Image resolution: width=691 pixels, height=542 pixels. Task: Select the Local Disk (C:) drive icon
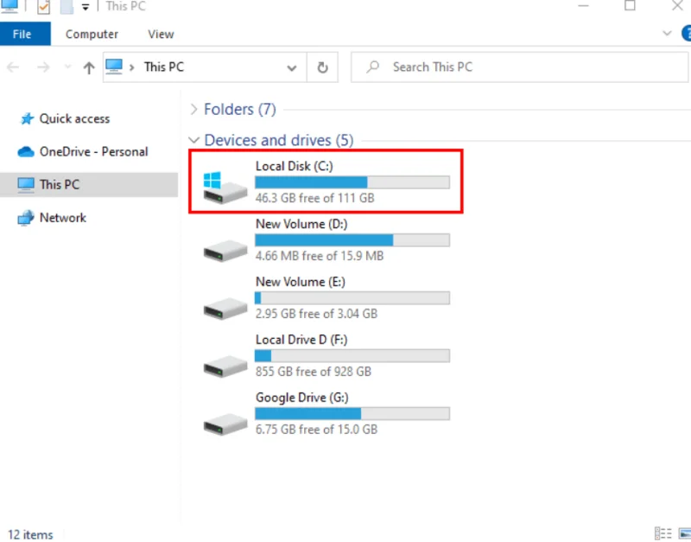[x=225, y=188]
